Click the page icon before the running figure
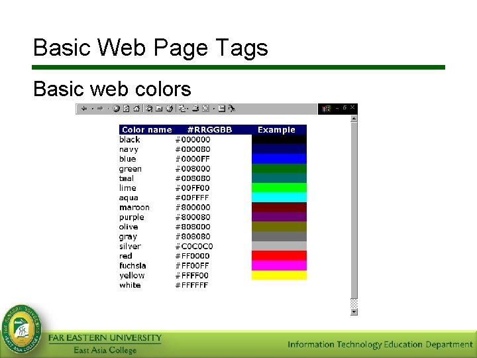The height and width of the screenshot is (358, 477). (x=222, y=108)
